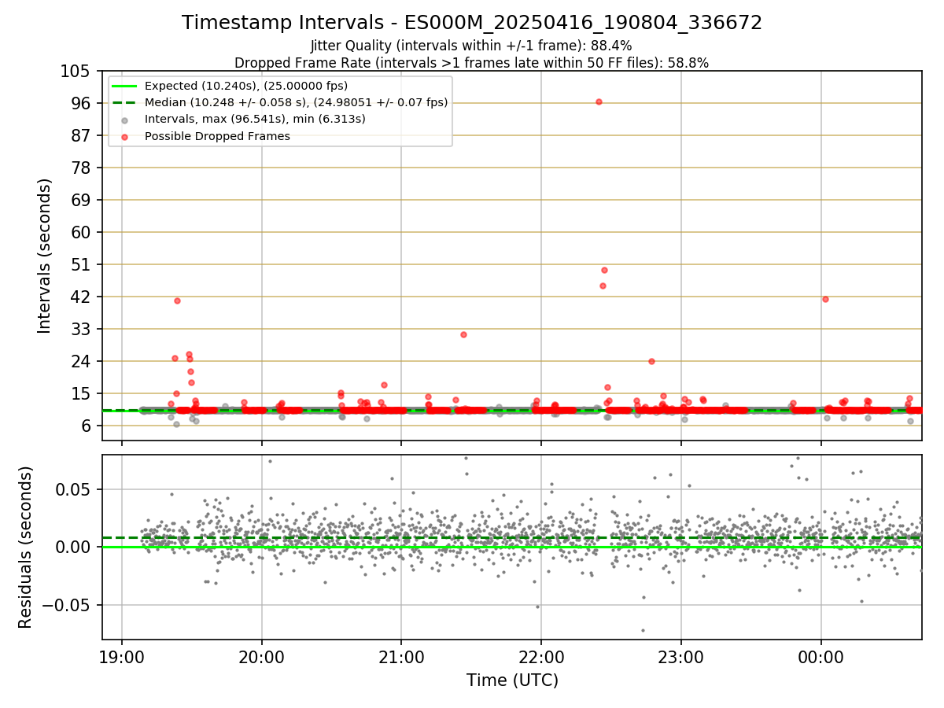
Task: Click legend entry "Expected (10.240s), (25.00000 fps)"
Action: 246,86
